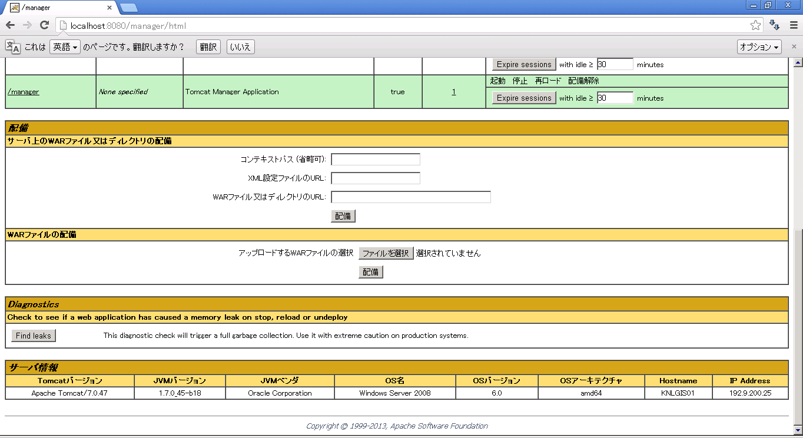Click the browser back arrow
This screenshot has width=803, height=438.
coord(10,25)
